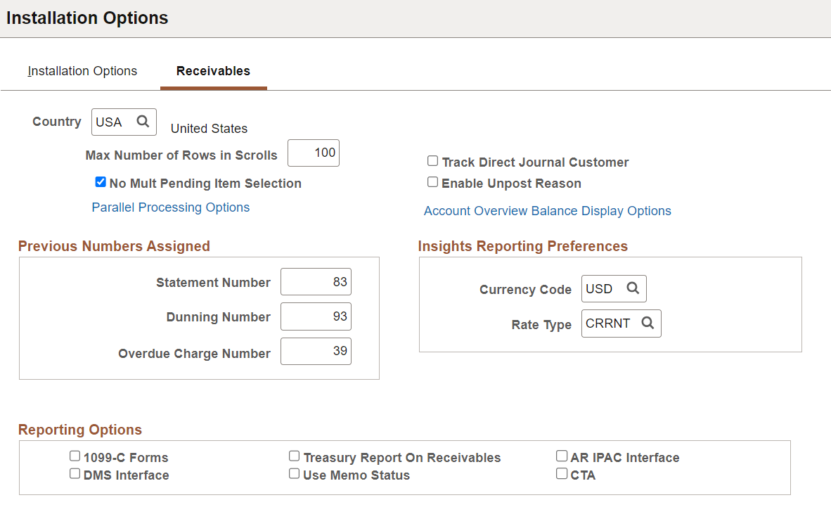Click the Overdue Charge Number field
The height and width of the screenshot is (519, 831).
click(316, 351)
